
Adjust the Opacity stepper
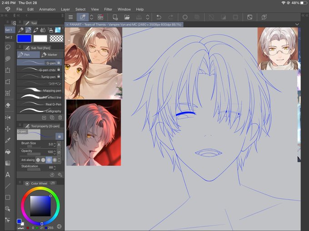(55, 152)
